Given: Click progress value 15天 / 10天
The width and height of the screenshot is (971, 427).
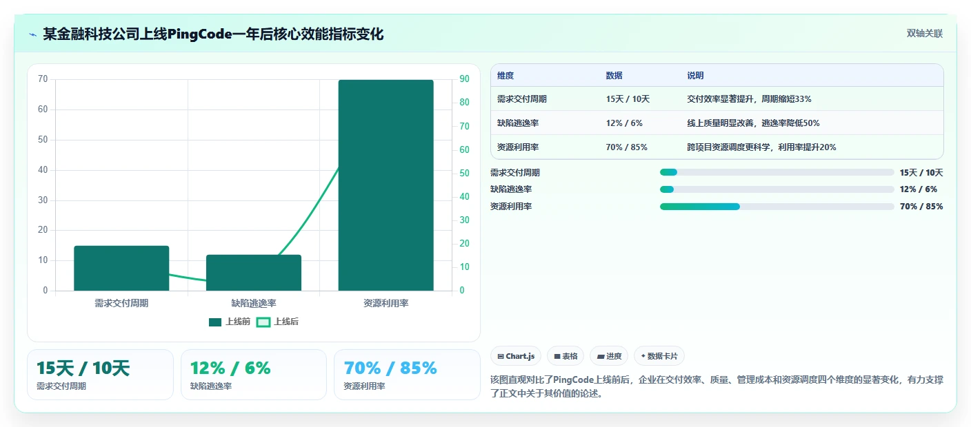Looking at the screenshot, I should [x=921, y=173].
